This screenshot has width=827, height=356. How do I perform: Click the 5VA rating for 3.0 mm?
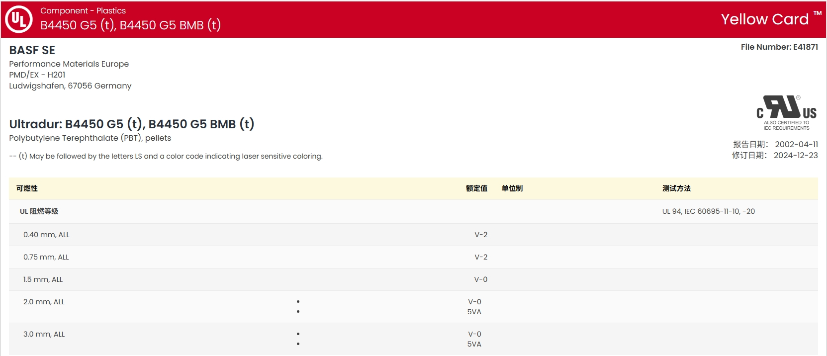click(474, 344)
